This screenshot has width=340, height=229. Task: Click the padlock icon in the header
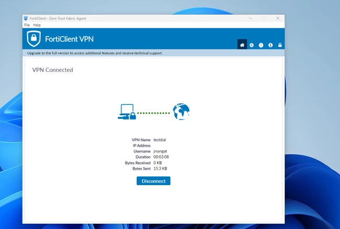point(280,45)
